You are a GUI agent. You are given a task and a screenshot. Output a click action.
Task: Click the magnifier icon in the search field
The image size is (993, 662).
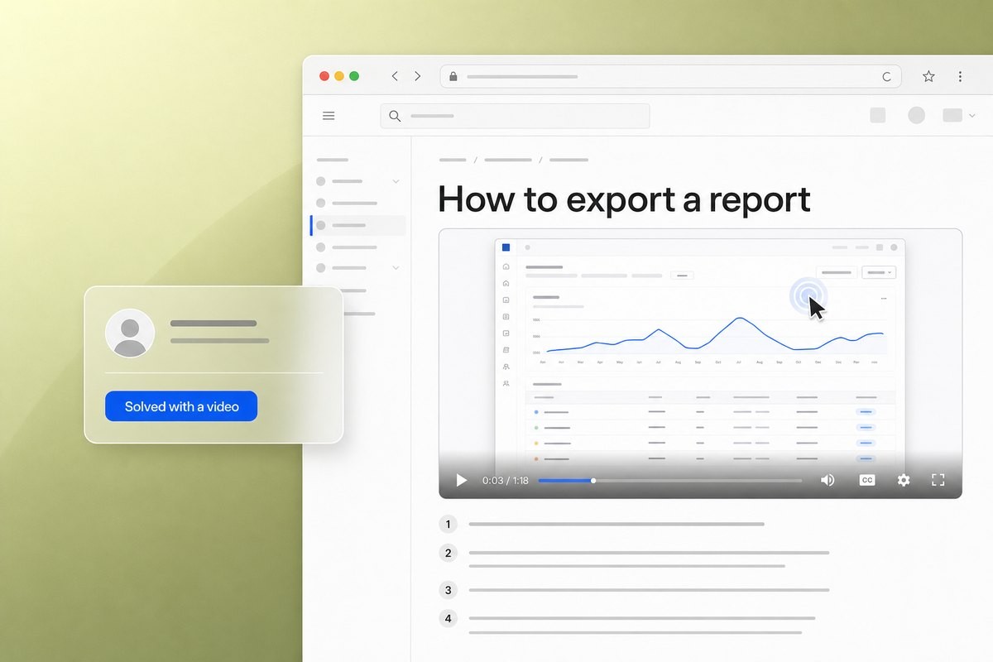click(395, 116)
